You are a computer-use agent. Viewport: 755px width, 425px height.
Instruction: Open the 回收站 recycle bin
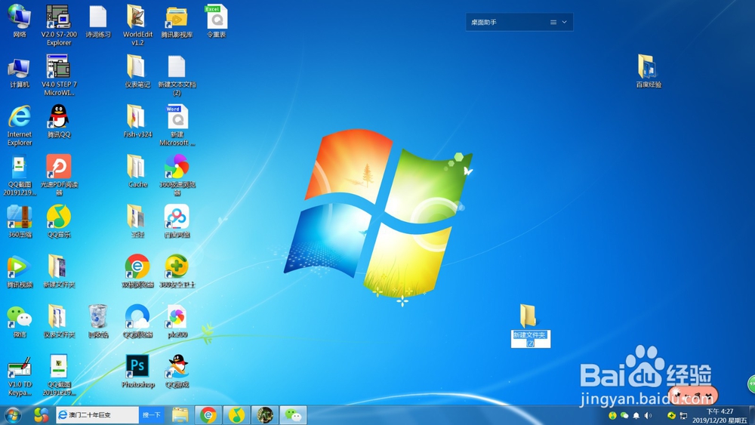pyautogui.click(x=98, y=322)
